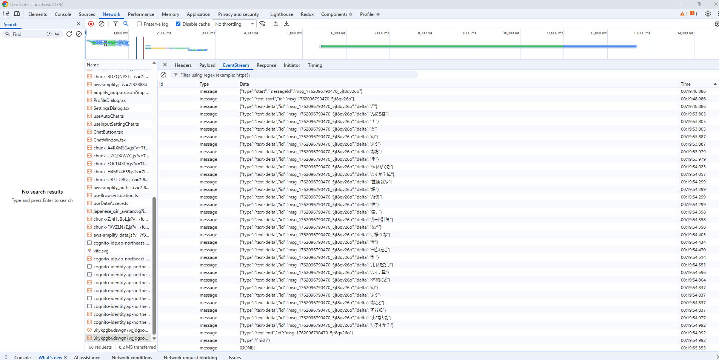Open AI assistance in the drawer
The width and height of the screenshot is (719, 360).
(x=87, y=357)
